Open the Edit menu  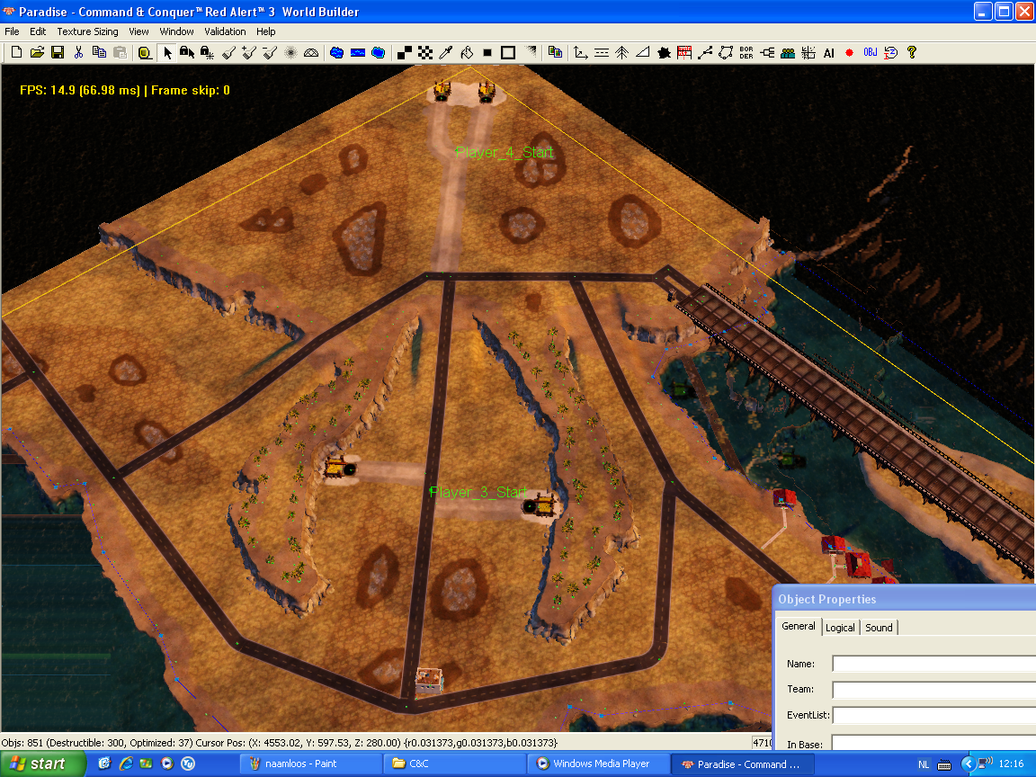tap(38, 31)
